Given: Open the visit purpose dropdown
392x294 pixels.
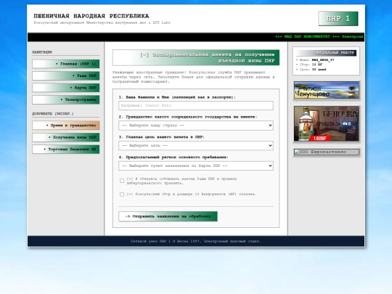Looking at the screenshot, I should click(x=196, y=145).
